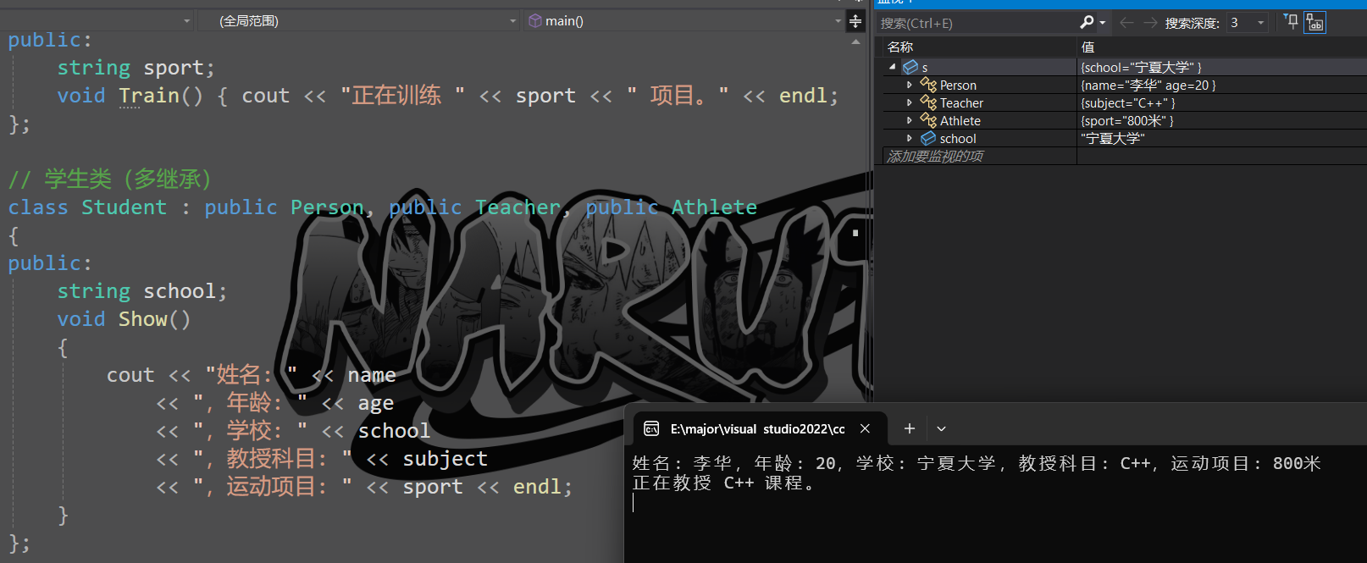Click the Teacher base class icon
The image size is (1367, 563).
(x=928, y=102)
